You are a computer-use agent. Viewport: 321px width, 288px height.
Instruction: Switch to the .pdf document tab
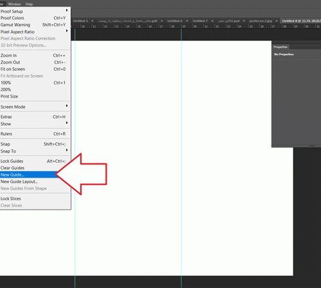click(x=128, y=21)
